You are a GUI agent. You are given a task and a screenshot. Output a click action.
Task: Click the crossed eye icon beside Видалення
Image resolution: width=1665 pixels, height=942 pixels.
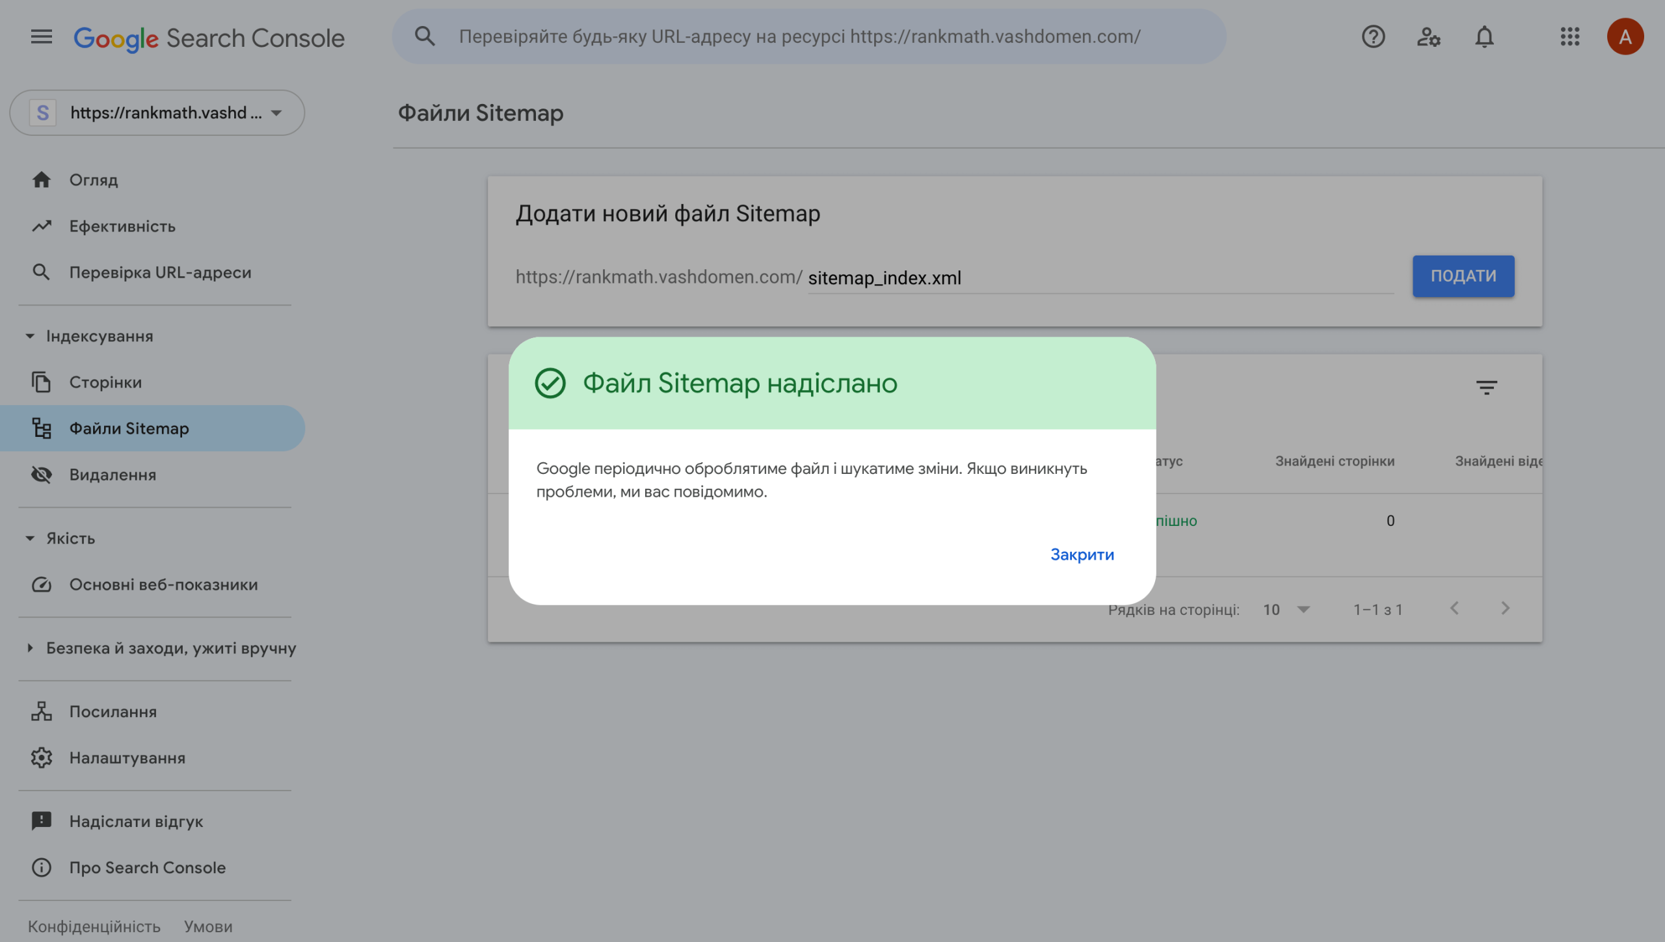pos(42,474)
